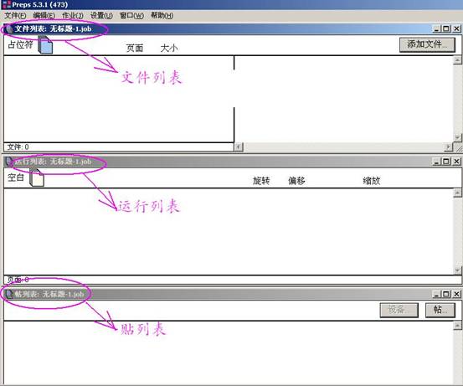The height and width of the screenshot is (386, 463).
Task: Click the 旋转 column header in run list
Action: pos(261,181)
